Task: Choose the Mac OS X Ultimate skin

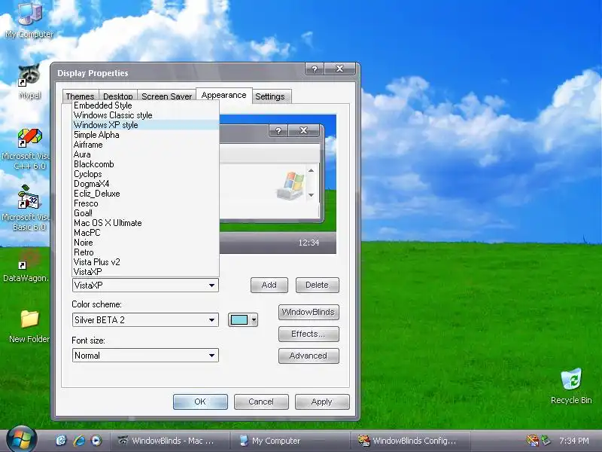Action: coord(145,223)
